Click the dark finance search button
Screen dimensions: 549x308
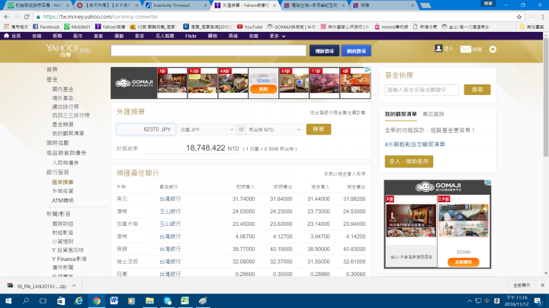click(x=324, y=51)
